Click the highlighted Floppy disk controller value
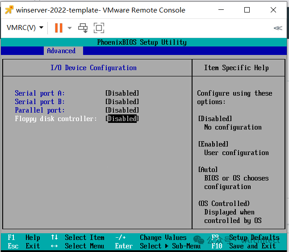289x252 pixels. coord(122,118)
